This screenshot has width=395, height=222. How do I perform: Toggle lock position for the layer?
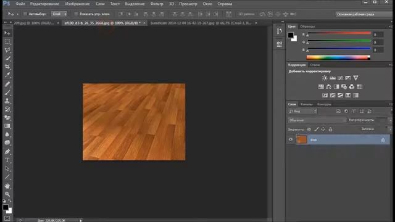323,129
